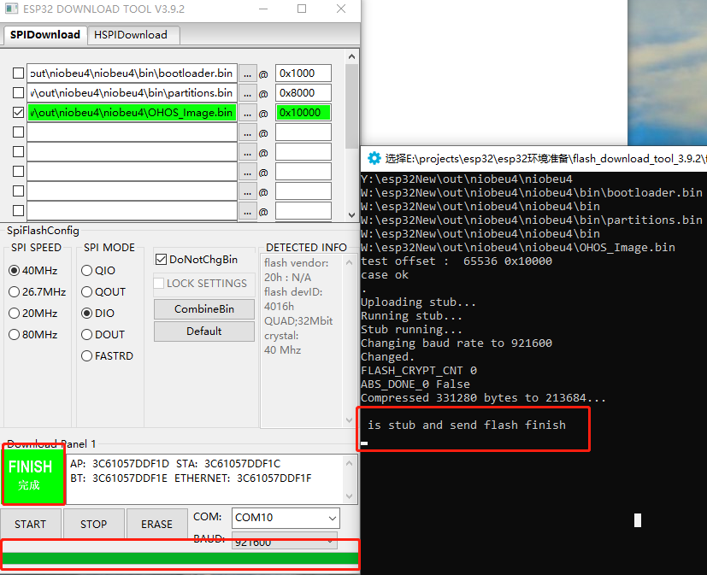Click 'test offset : 65536 0x10000' console line
The height and width of the screenshot is (575, 707).
coord(457,261)
